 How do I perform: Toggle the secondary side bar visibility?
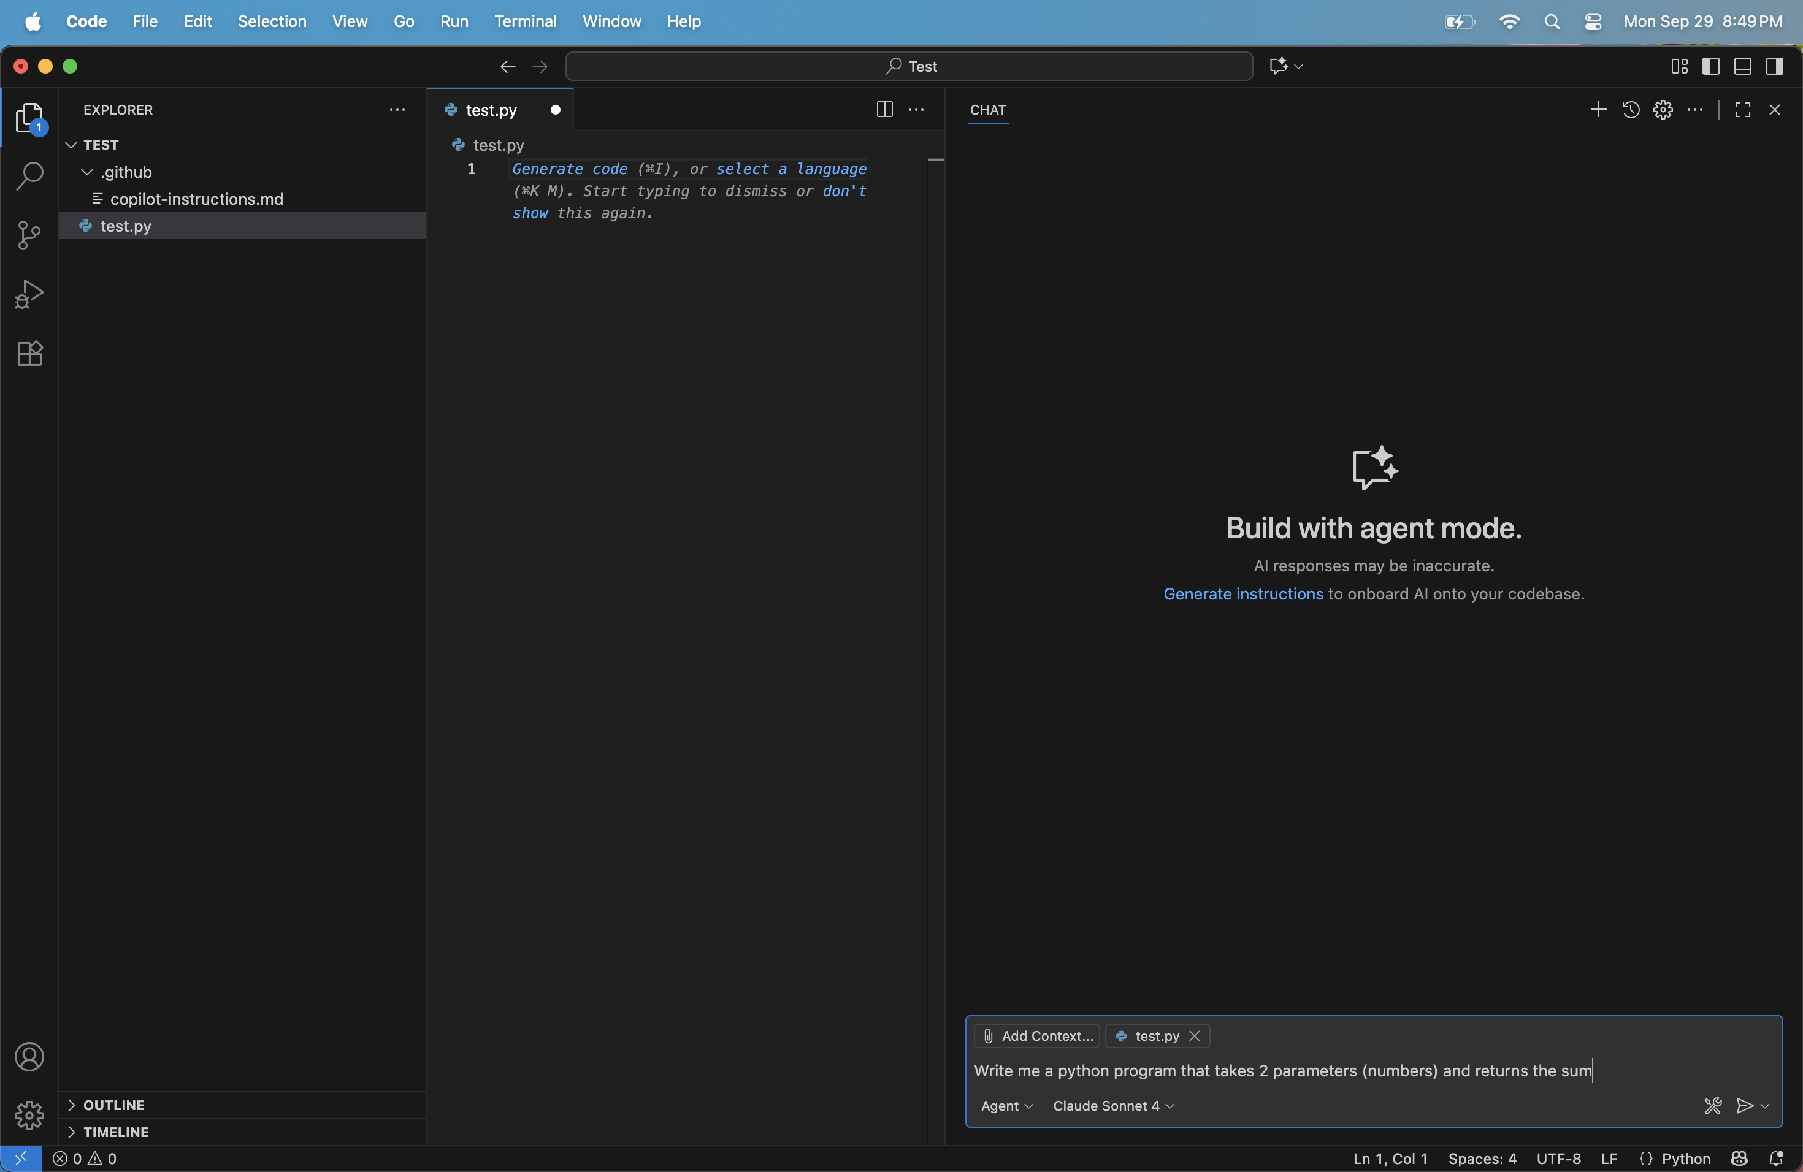point(1774,67)
